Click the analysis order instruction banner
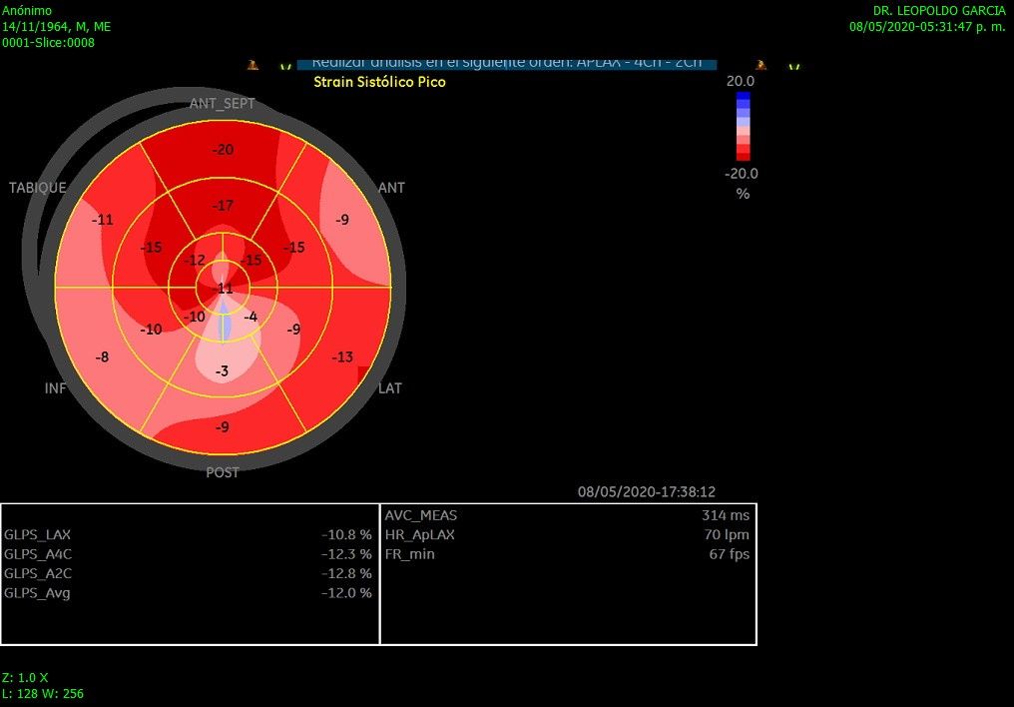1014x707 pixels. [507, 63]
